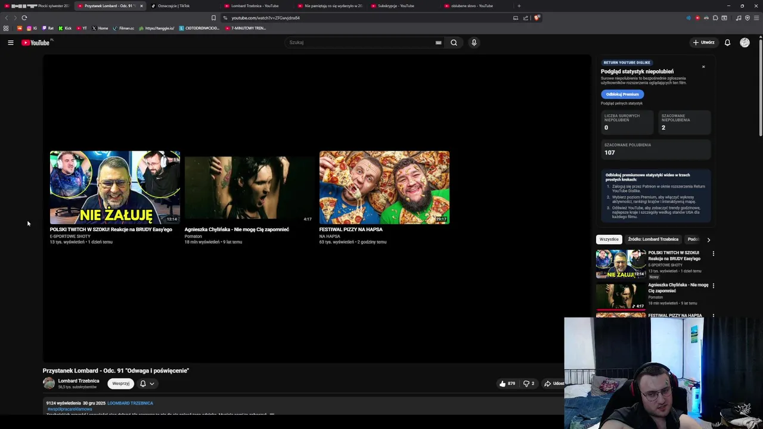Open the on-screen keyboard in search box
Image resolution: width=763 pixels, height=429 pixels.
pos(438,42)
